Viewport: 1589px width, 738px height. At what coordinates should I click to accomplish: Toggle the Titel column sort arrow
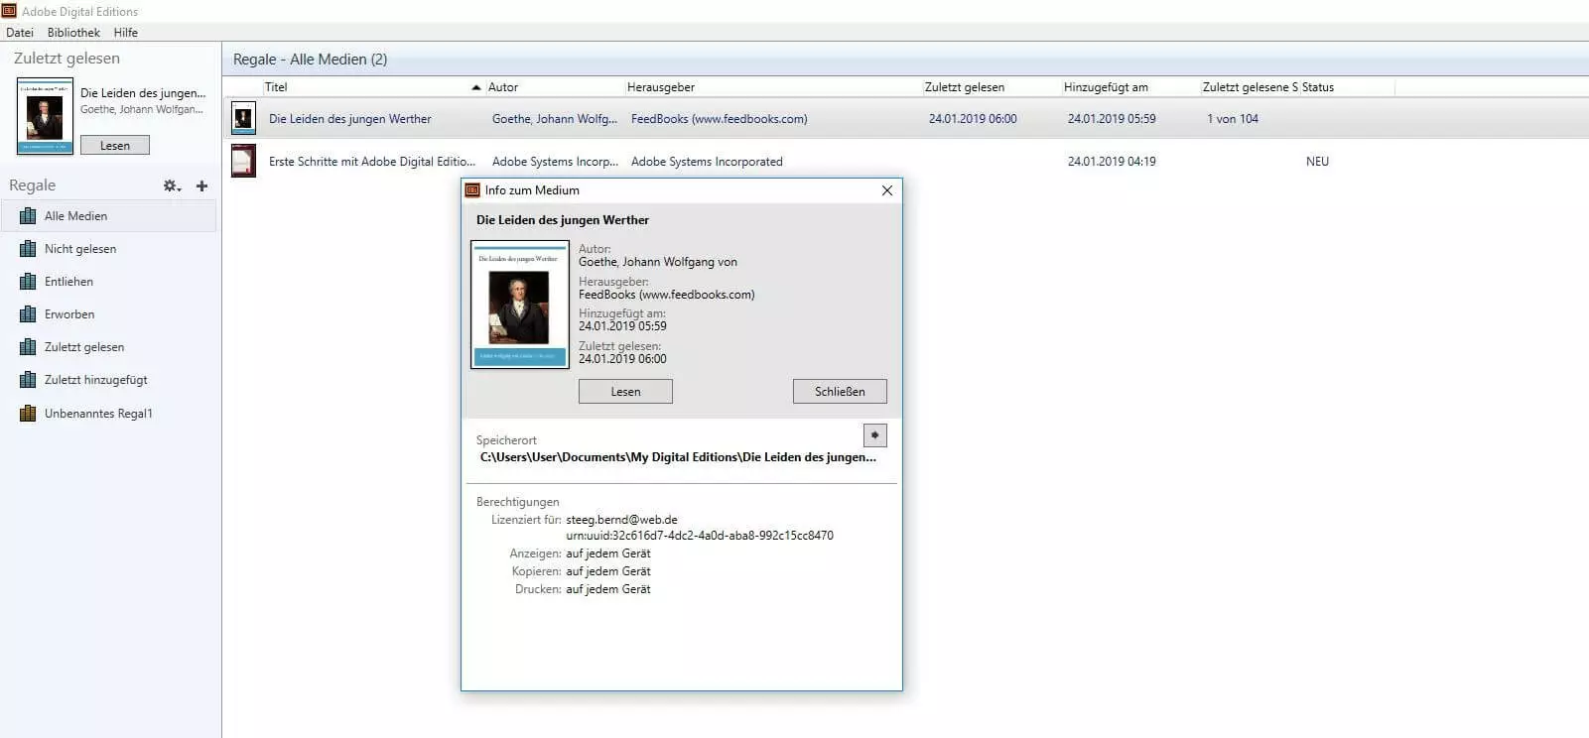point(476,87)
